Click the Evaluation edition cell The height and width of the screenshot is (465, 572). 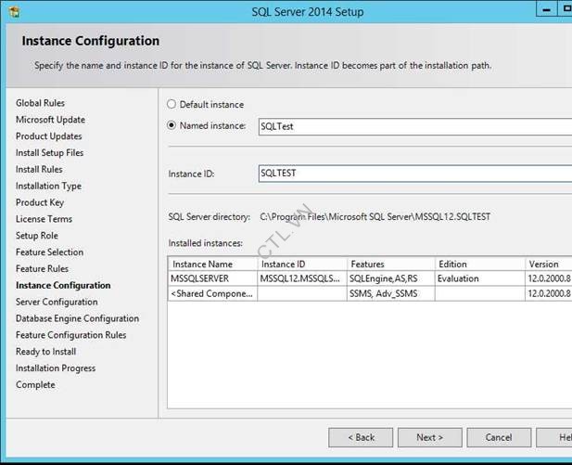(479, 278)
